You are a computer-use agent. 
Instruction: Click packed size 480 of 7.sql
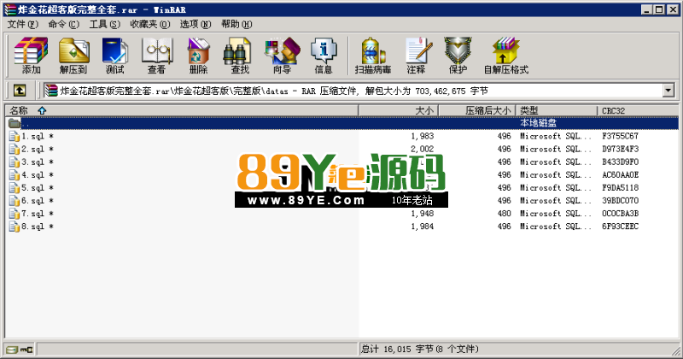(x=504, y=214)
